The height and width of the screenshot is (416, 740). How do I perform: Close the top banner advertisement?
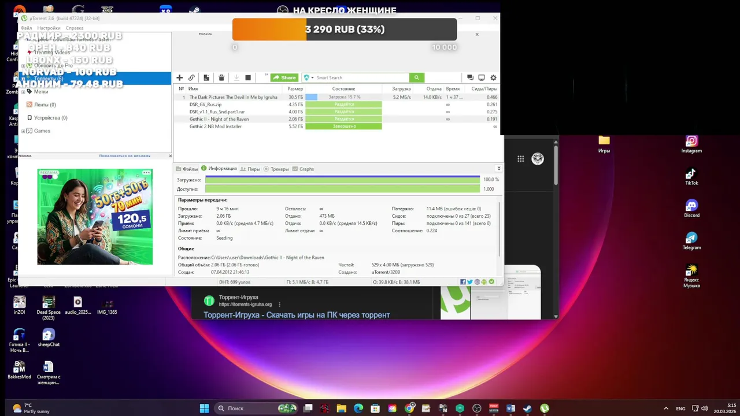pyautogui.click(x=477, y=34)
